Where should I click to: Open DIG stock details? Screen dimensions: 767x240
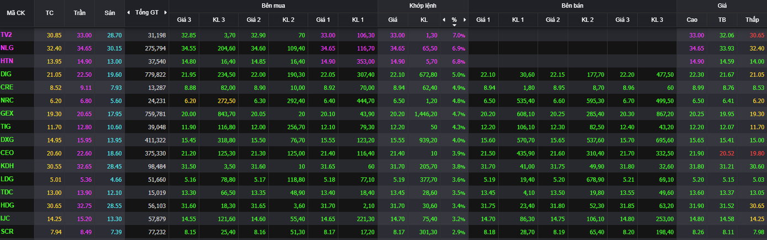(x=7, y=74)
